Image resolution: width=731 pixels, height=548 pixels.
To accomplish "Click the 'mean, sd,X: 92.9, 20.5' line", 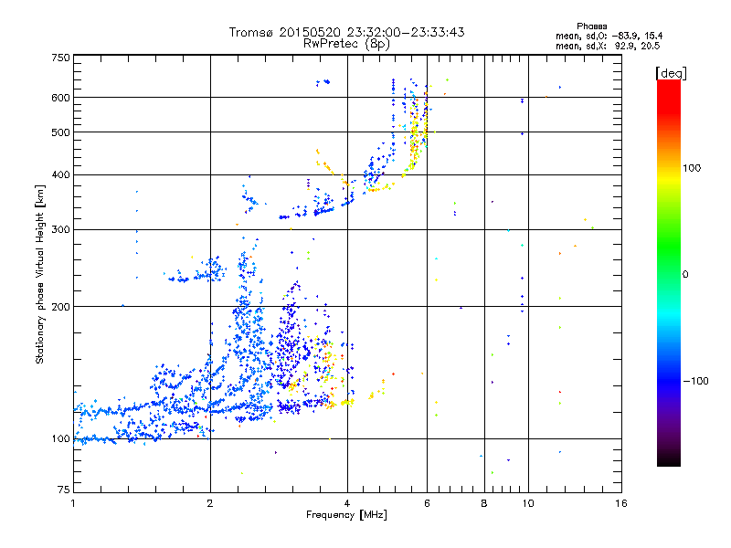I will [608, 46].
